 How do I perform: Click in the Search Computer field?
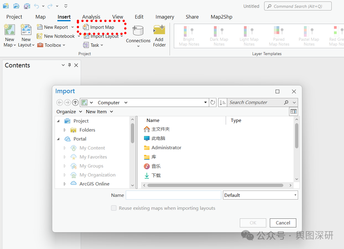point(255,102)
